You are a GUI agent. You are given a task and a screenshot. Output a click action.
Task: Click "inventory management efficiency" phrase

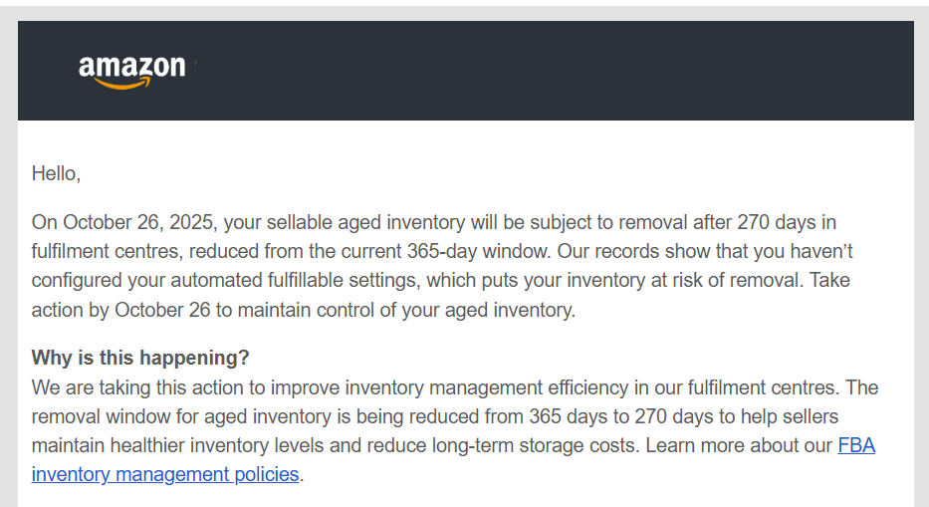(x=498, y=386)
